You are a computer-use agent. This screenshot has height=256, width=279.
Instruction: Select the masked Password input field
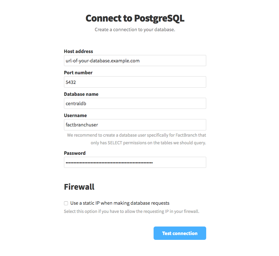pos(135,162)
